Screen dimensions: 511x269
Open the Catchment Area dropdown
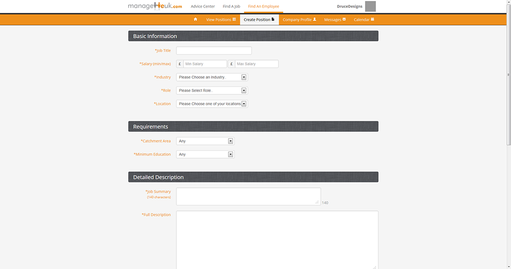(x=205, y=141)
